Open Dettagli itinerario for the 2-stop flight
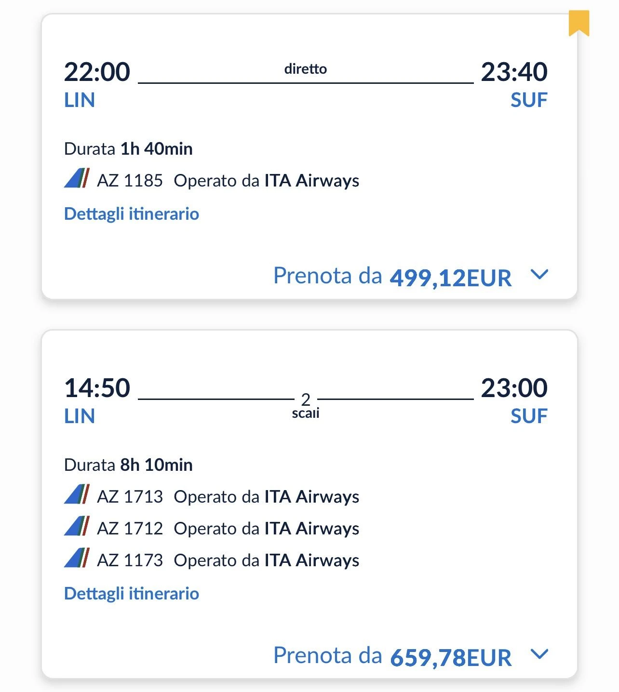The height and width of the screenshot is (692, 619). coord(131,593)
